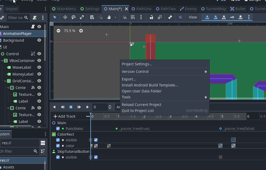Toggle smart snap tool

point(124,17)
